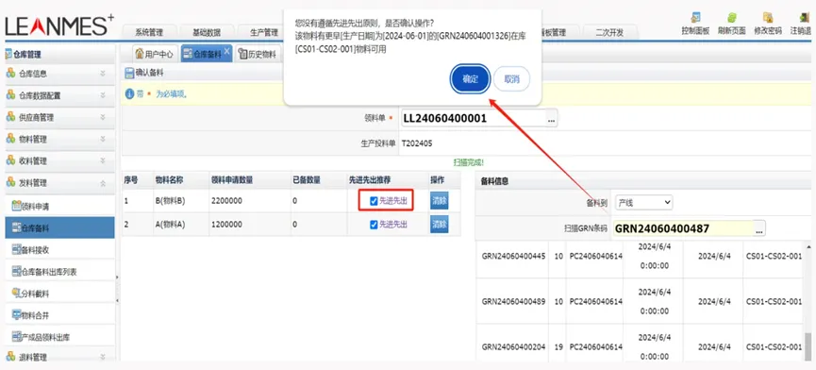Image resolution: width=816 pixels, height=370 pixels.
Task: Open the 领料单 lookup ellipsis button
Action: click(552, 119)
